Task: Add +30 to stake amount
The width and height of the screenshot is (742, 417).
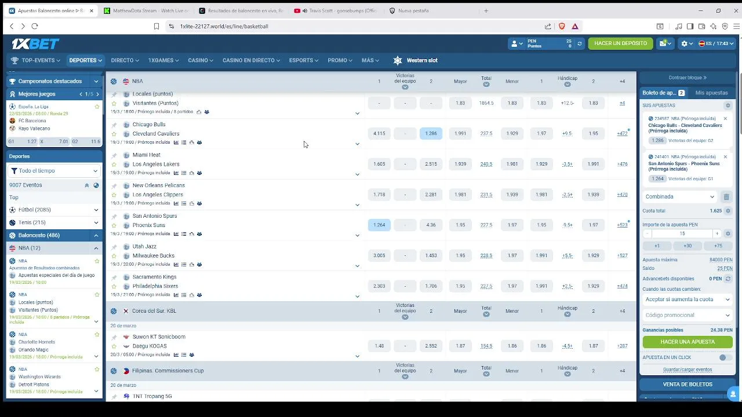Action: 688,246
